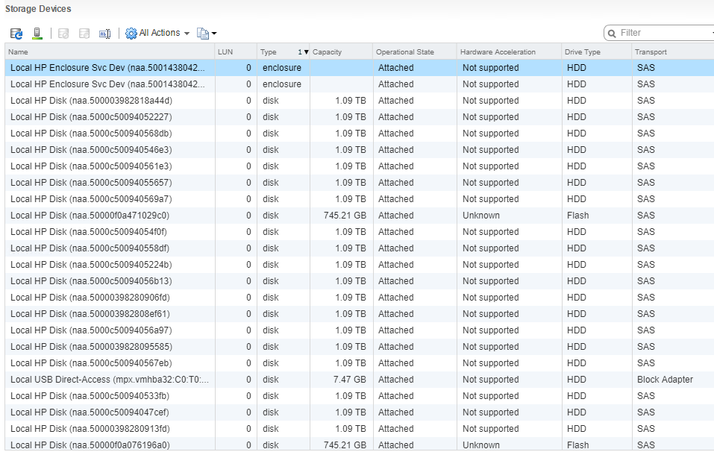Sort by the Transport column header
The height and width of the screenshot is (452, 714).
click(673, 52)
